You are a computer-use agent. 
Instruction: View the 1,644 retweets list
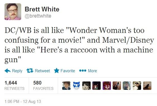click(x=15, y=85)
